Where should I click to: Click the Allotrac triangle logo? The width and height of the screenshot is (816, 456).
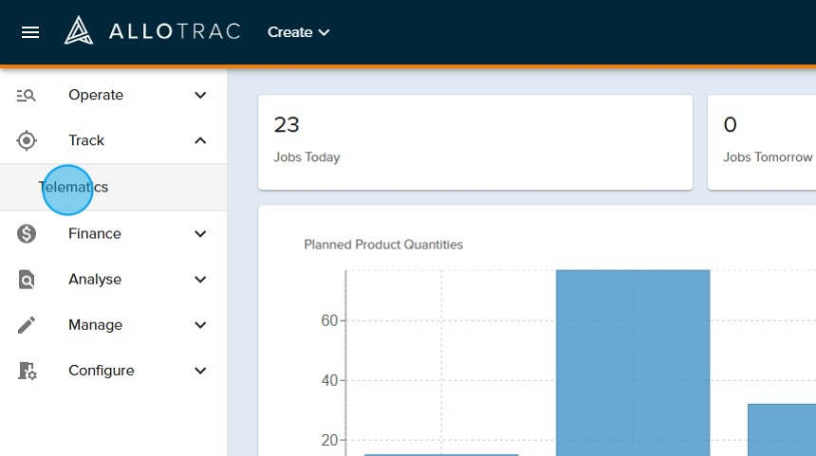(78, 31)
